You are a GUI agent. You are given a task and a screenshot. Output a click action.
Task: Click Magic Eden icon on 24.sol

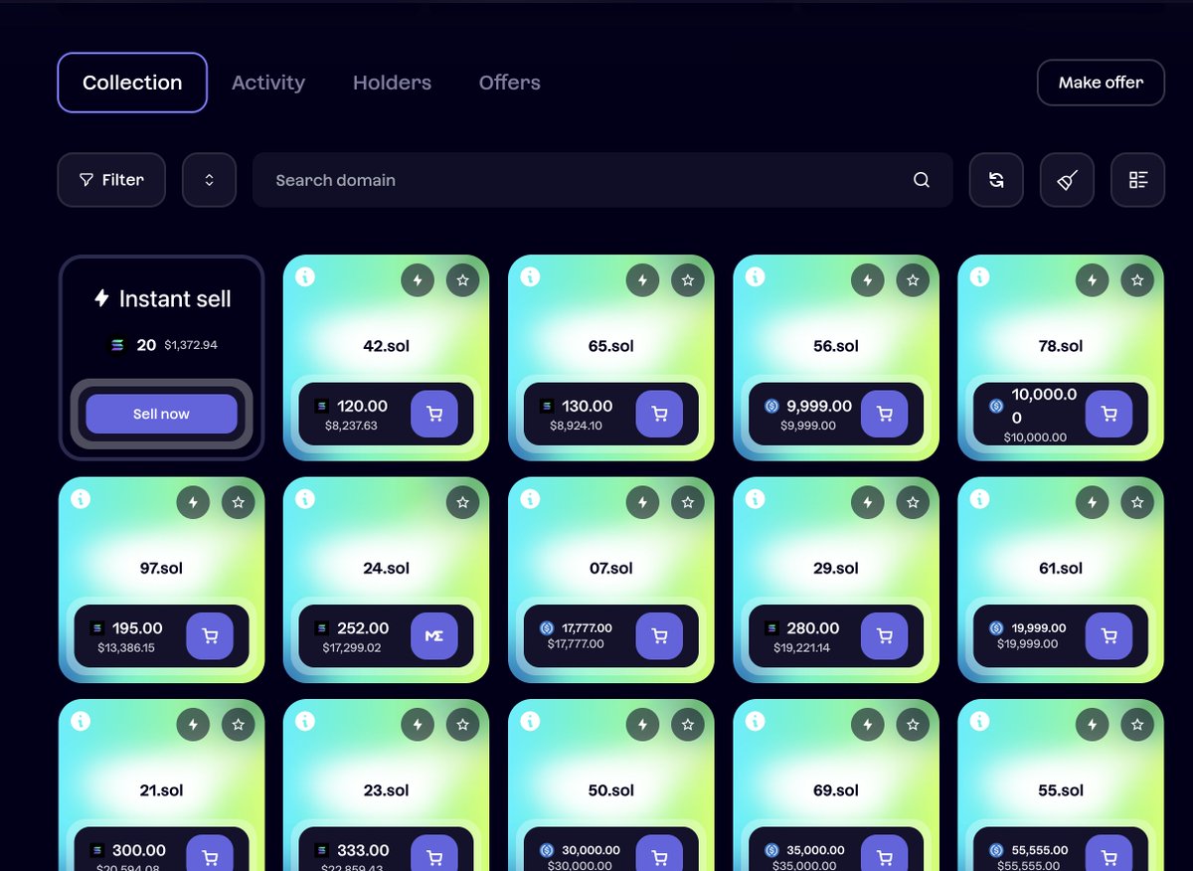coord(434,636)
